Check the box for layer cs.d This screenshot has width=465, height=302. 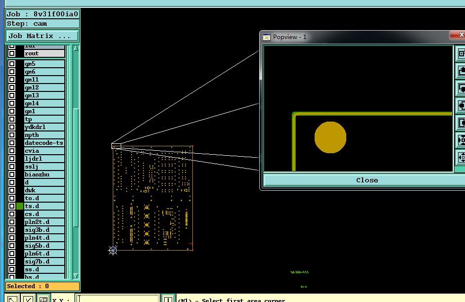(x=12, y=214)
